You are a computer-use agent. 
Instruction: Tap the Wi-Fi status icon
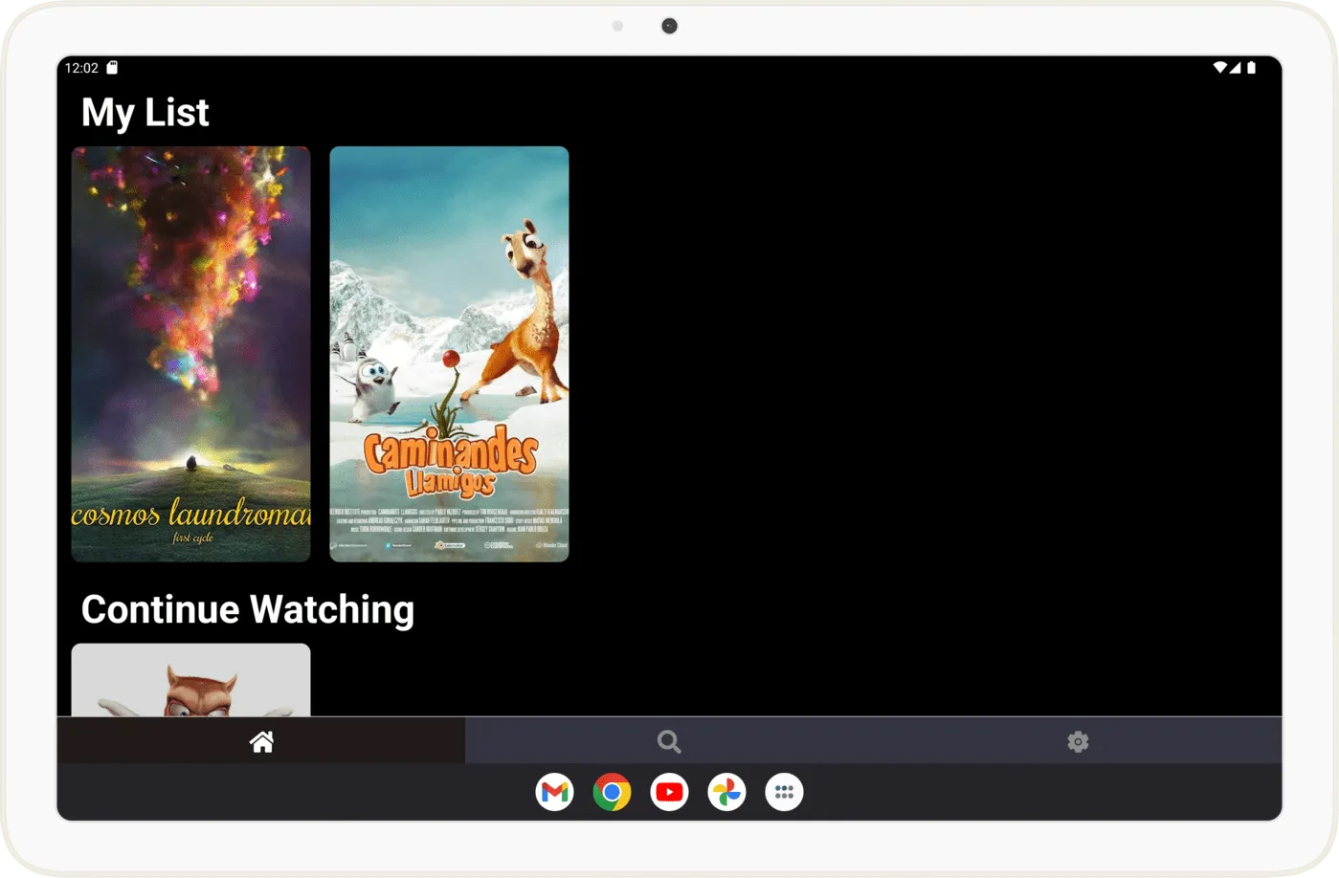click(x=1219, y=68)
